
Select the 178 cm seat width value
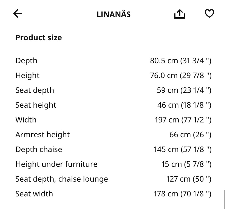click(183, 194)
